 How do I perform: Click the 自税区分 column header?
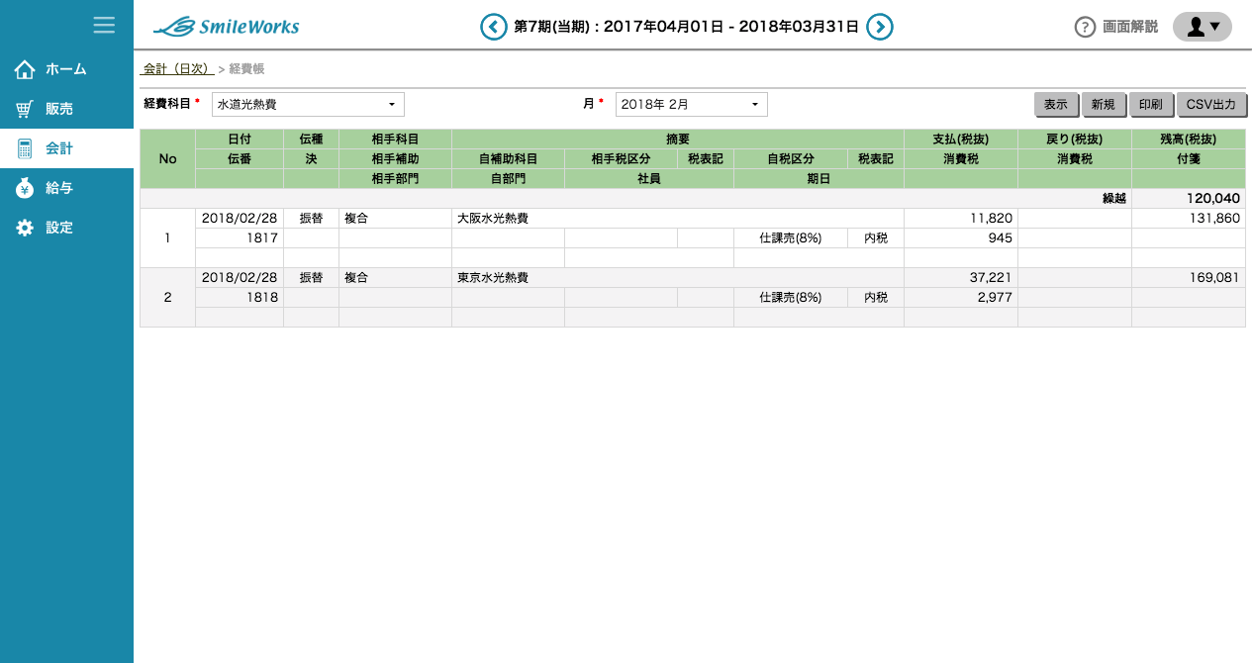790,159
